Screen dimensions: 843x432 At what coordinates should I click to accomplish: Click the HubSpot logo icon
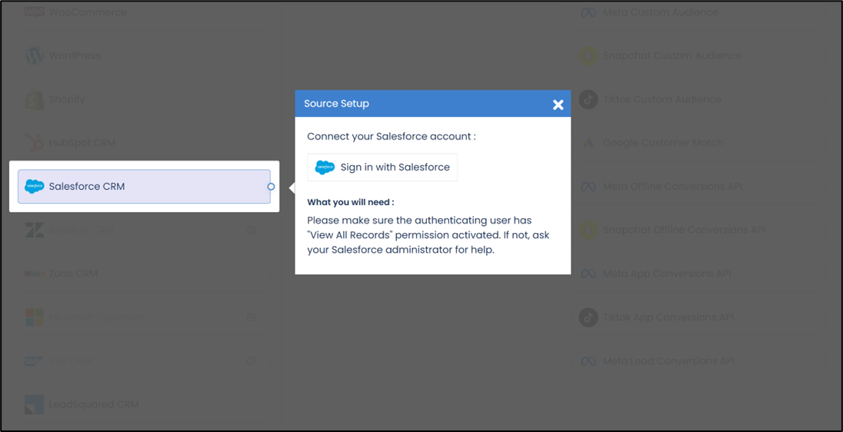click(35, 143)
